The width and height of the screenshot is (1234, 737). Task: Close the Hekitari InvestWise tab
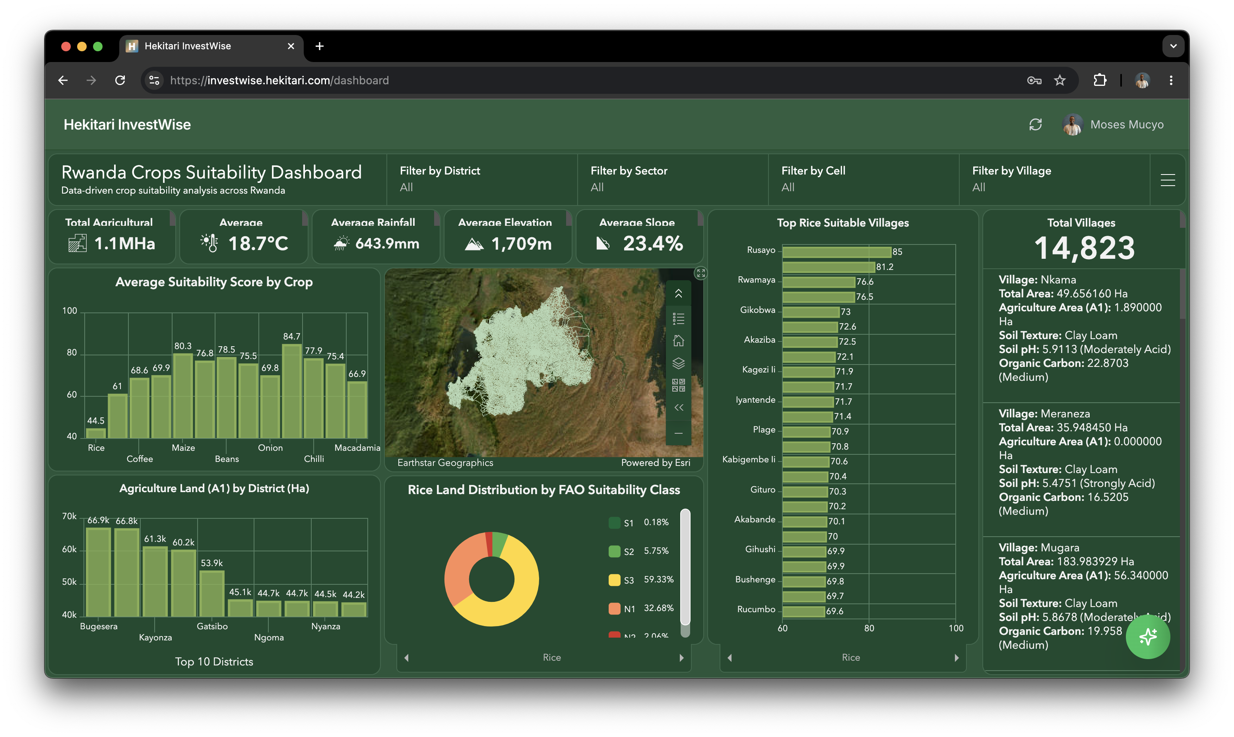pyautogui.click(x=291, y=46)
